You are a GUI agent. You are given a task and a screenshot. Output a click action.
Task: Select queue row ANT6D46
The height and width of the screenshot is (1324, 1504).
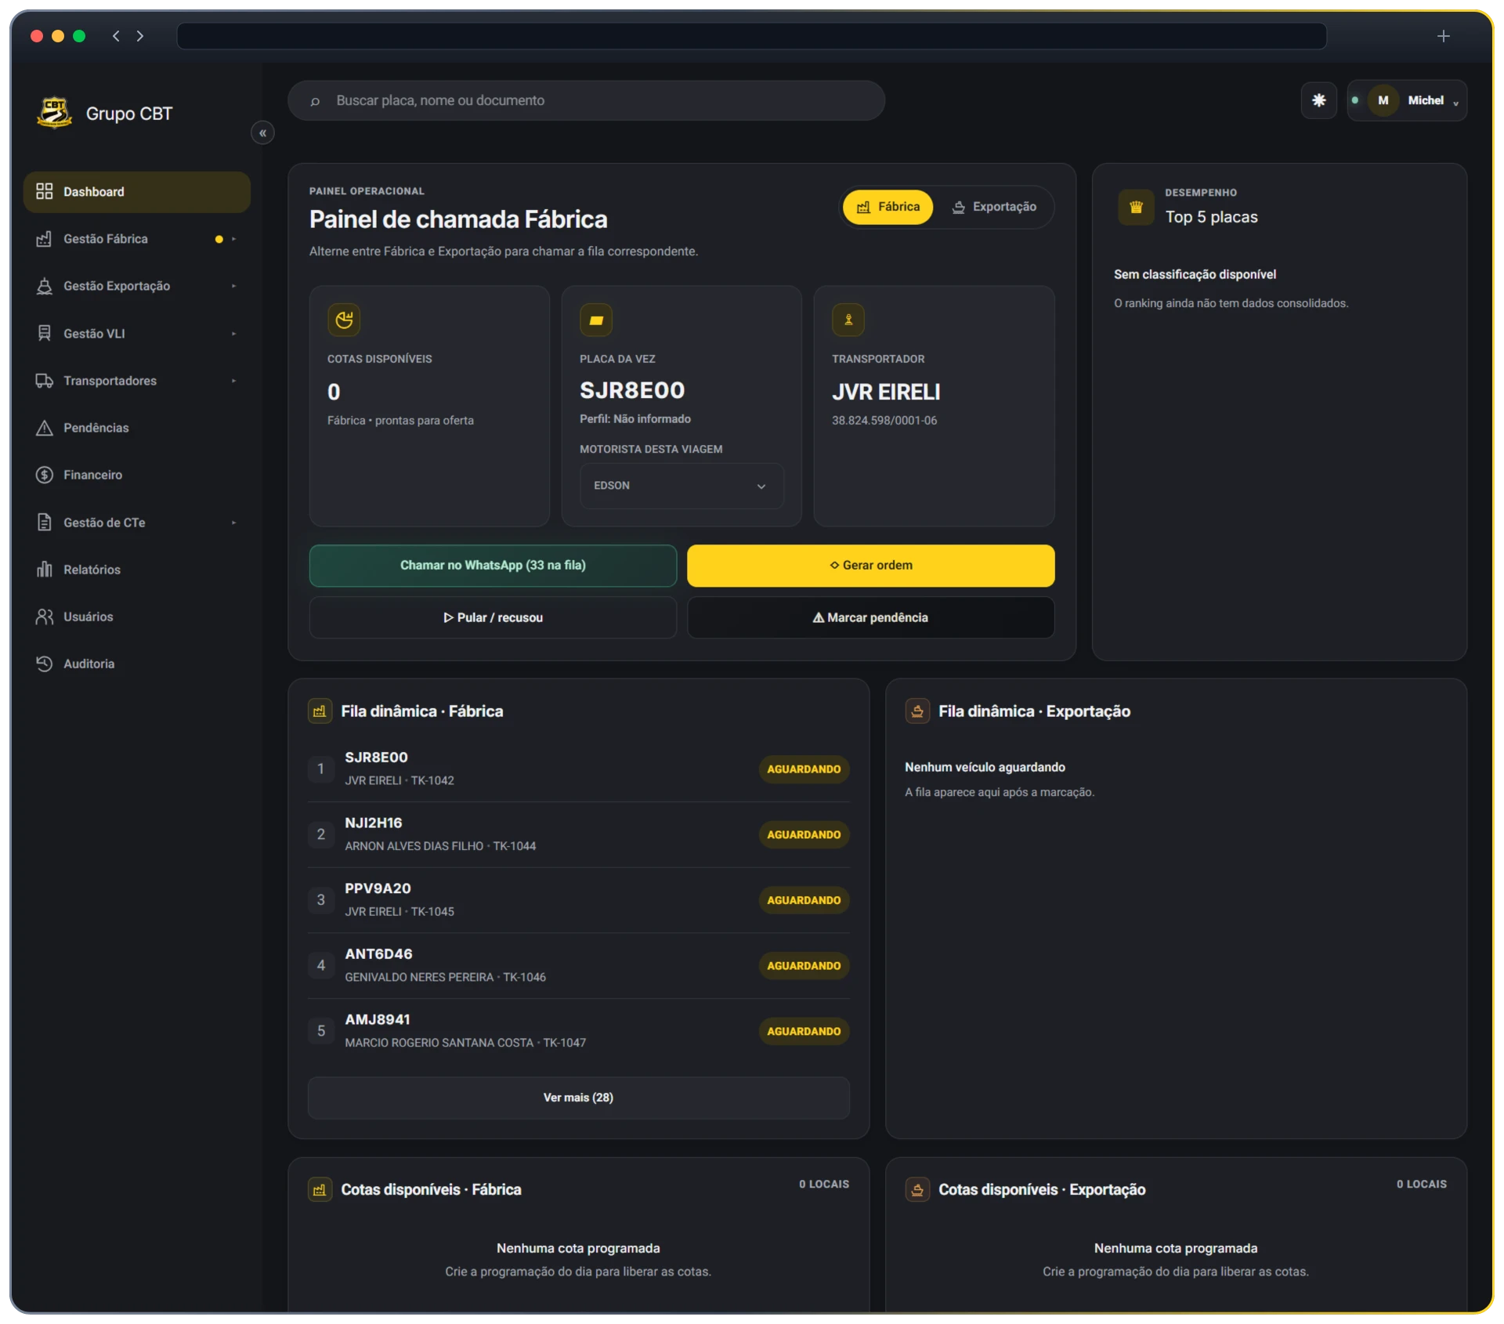(578, 965)
